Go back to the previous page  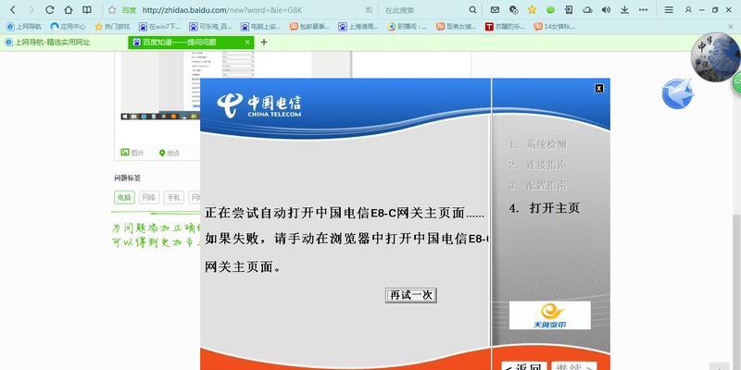(x=13, y=10)
